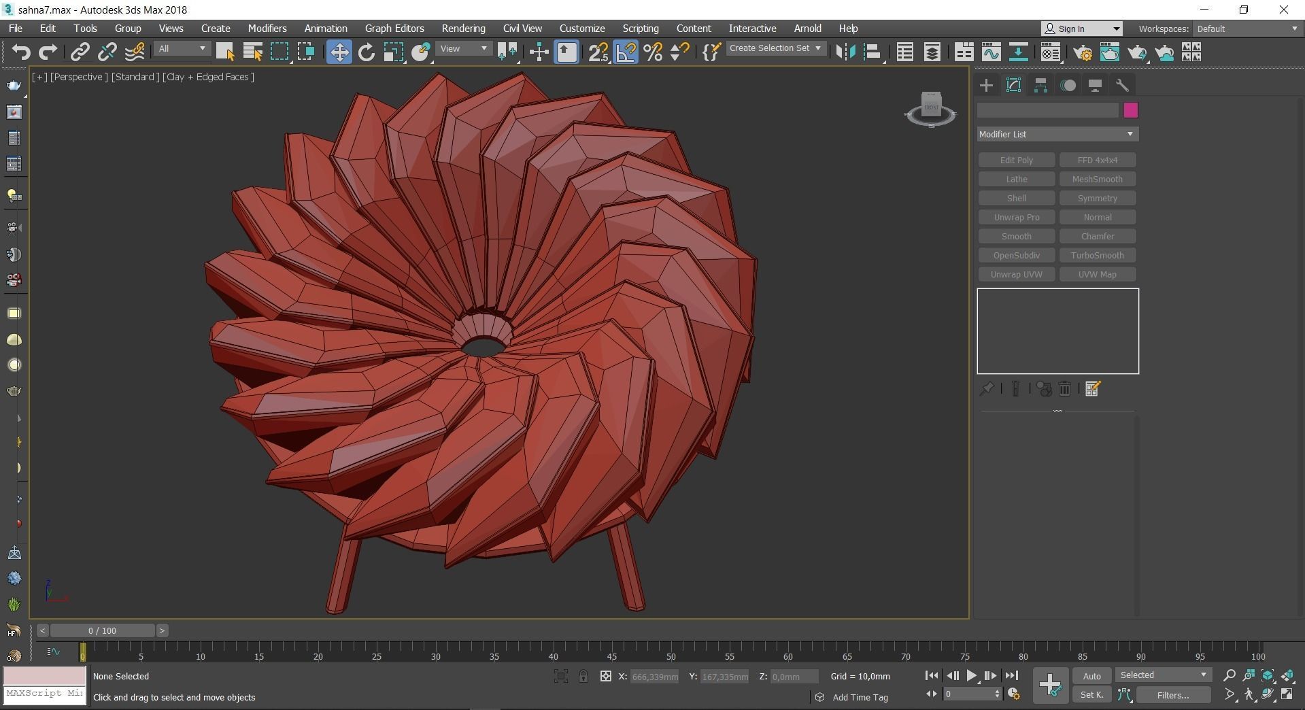Open Render Setup teapot icon
The height and width of the screenshot is (710, 1305).
[1083, 52]
